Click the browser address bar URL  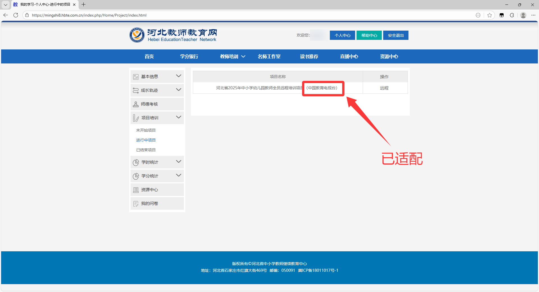point(89,15)
